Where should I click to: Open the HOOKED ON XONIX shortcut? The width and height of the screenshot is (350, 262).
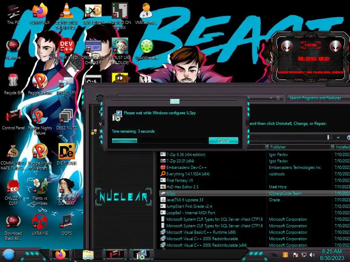tap(120, 16)
